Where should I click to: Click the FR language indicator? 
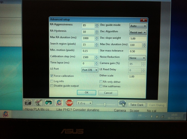pos(140,116)
